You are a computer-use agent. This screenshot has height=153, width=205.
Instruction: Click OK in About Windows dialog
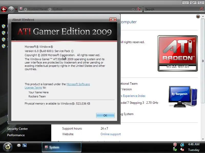click(x=105, y=116)
